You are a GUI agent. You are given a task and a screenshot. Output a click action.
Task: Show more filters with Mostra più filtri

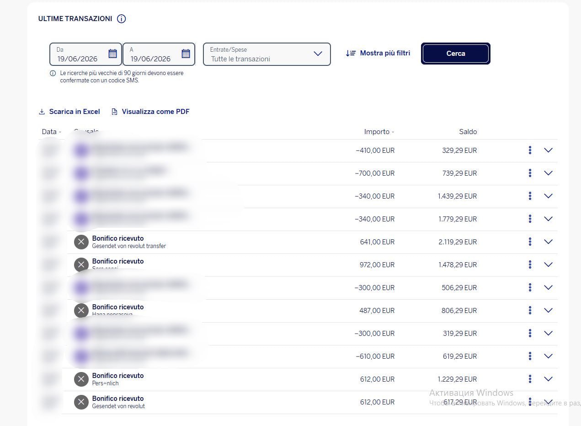(x=378, y=53)
